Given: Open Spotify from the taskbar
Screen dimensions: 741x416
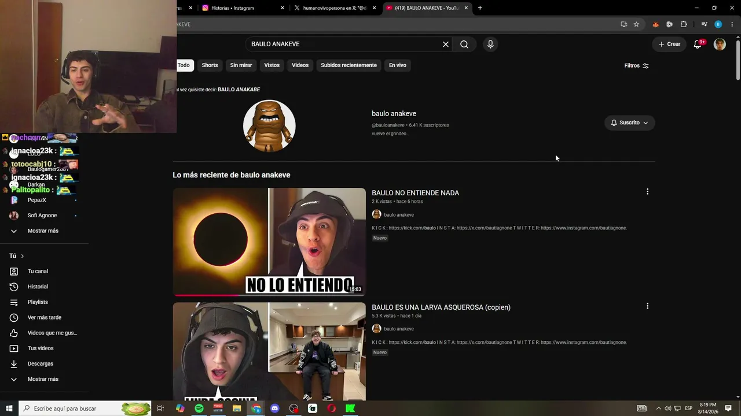Looking at the screenshot, I should coord(199,408).
